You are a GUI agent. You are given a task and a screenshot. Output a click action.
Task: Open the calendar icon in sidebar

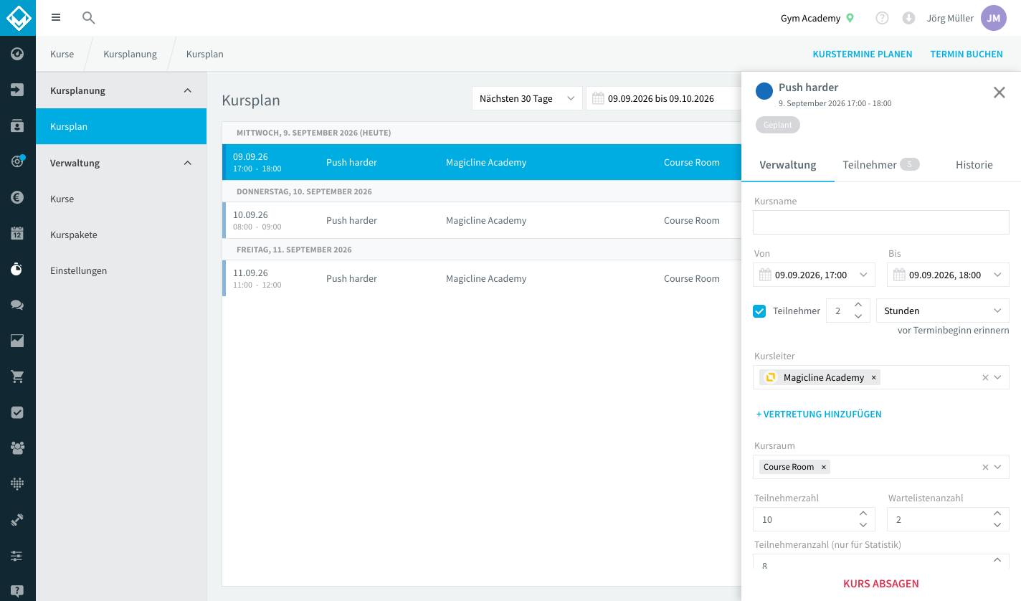tap(18, 233)
